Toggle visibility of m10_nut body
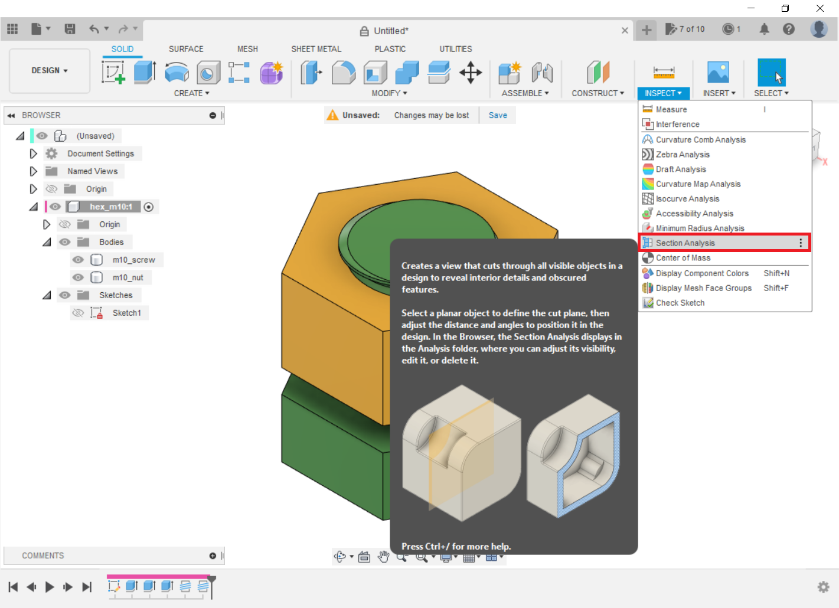 (x=78, y=277)
